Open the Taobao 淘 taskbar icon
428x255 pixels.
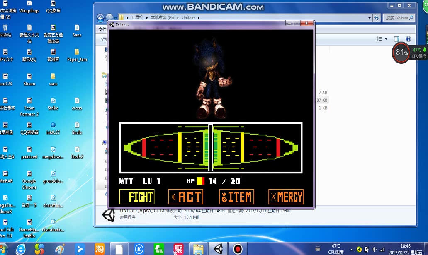coord(100,249)
